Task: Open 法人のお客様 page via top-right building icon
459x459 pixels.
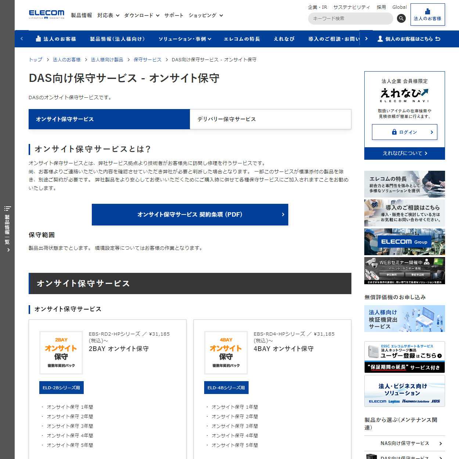Action: pos(427,14)
